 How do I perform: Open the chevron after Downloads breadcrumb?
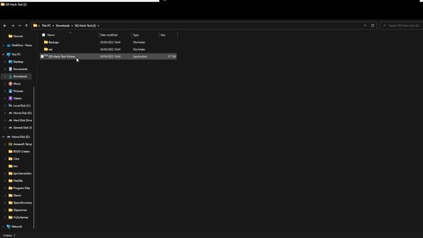click(72, 26)
